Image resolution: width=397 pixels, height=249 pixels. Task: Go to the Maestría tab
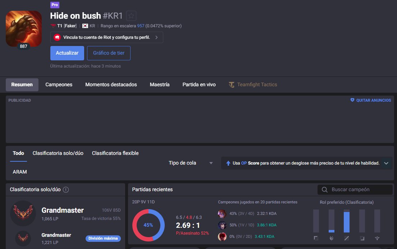pos(160,85)
